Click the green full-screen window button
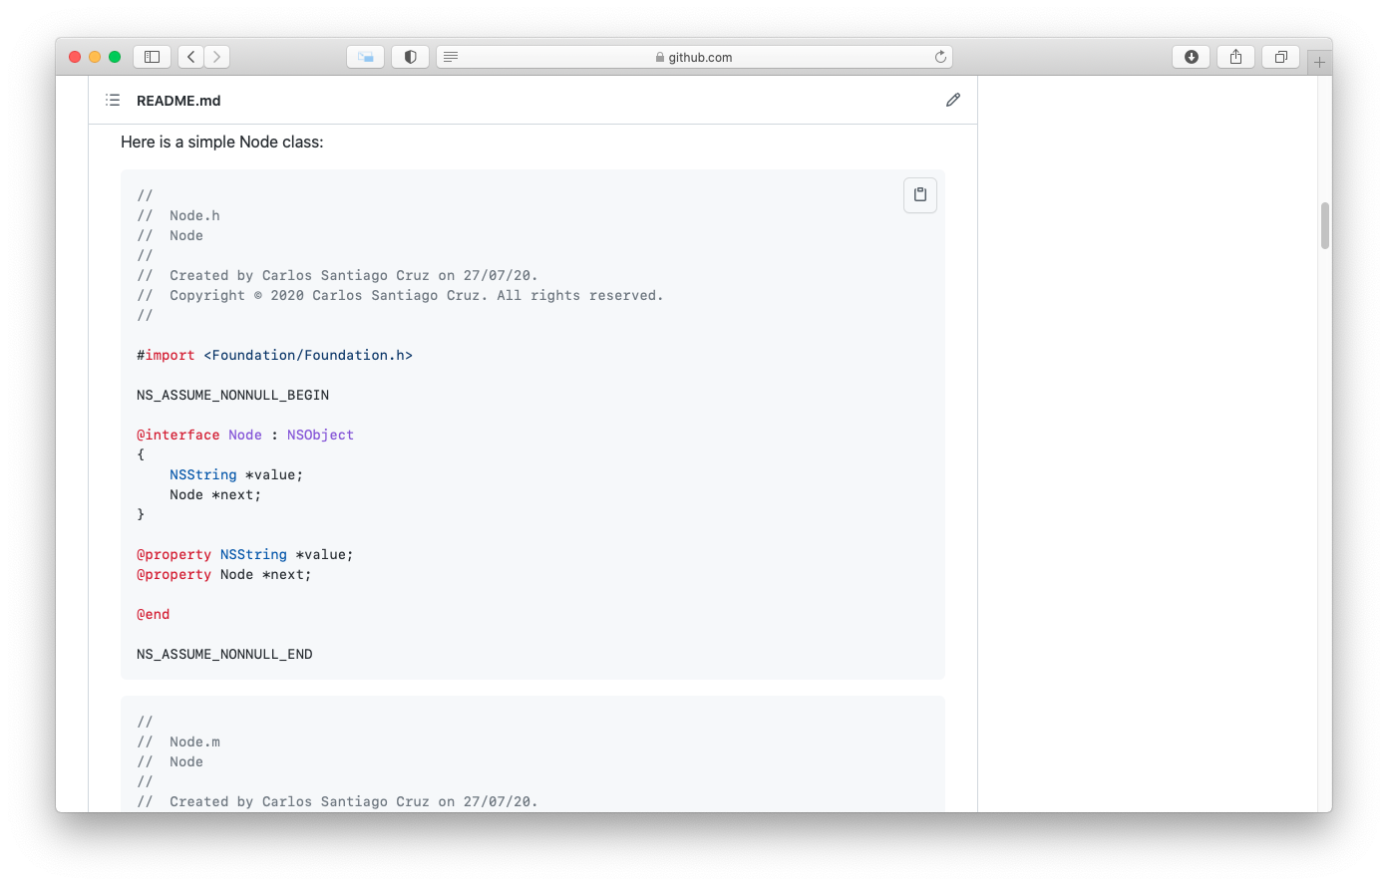Image resolution: width=1388 pixels, height=886 pixels. tap(115, 57)
